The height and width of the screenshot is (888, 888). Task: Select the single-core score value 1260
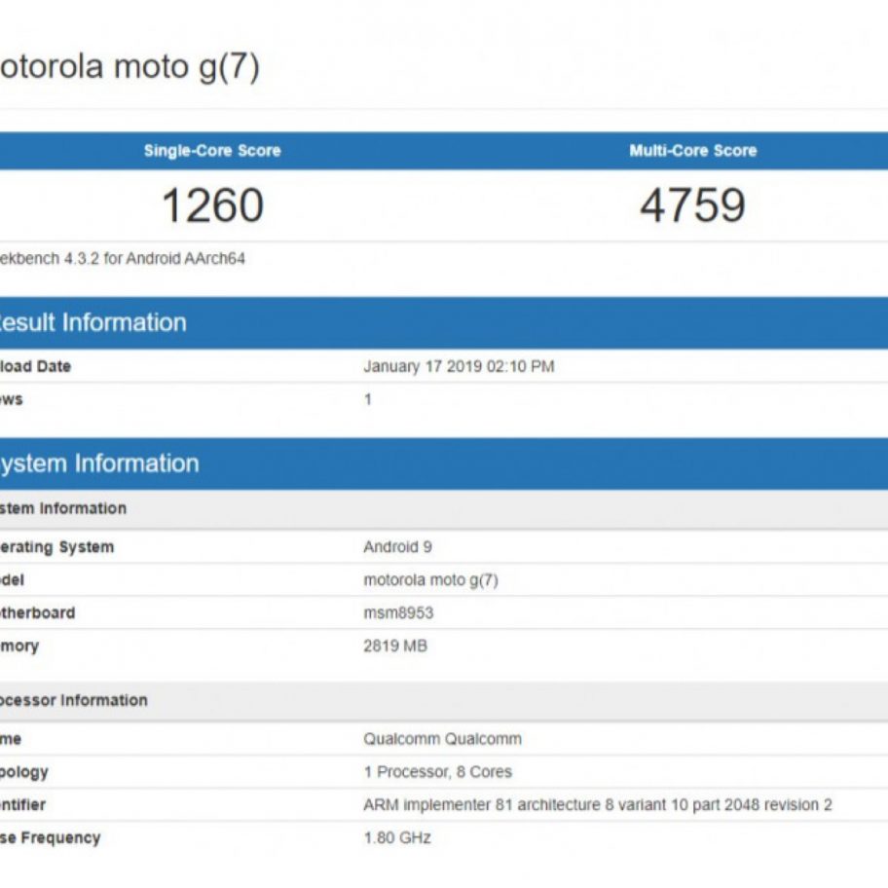pyautogui.click(x=212, y=205)
